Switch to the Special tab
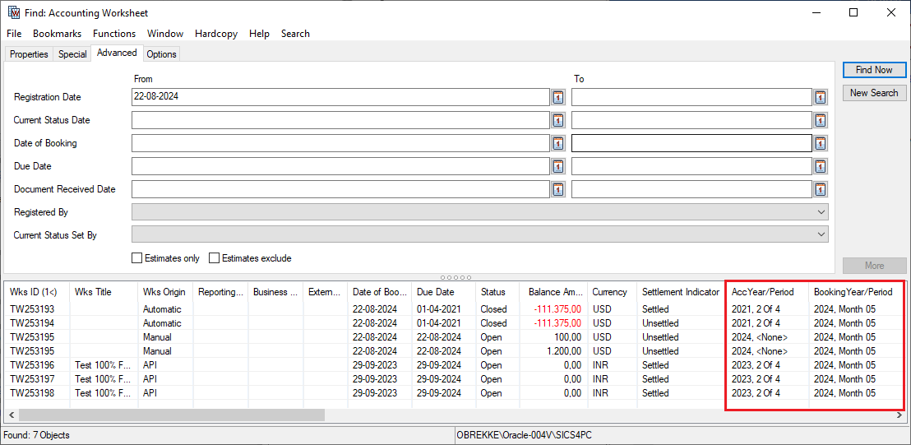 (x=72, y=54)
